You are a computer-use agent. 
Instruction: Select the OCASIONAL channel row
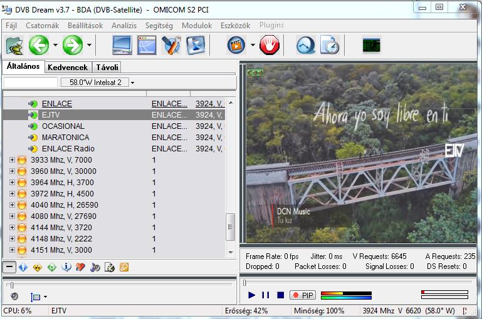pos(114,126)
